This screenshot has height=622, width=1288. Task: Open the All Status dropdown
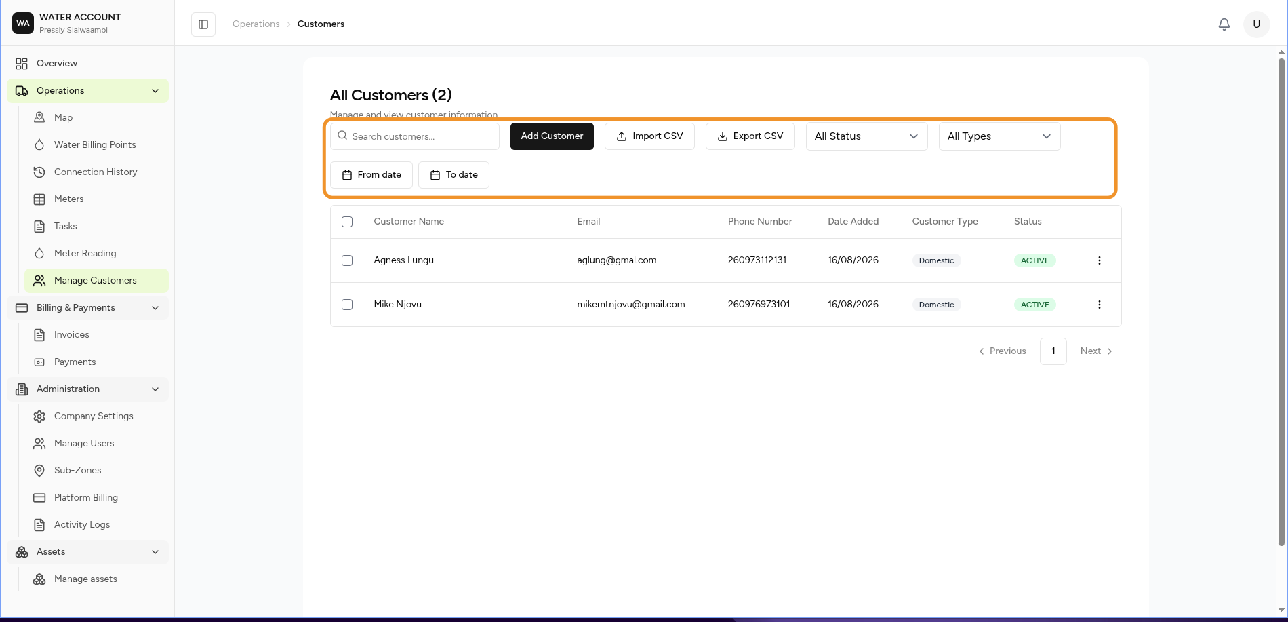(866, 136)
